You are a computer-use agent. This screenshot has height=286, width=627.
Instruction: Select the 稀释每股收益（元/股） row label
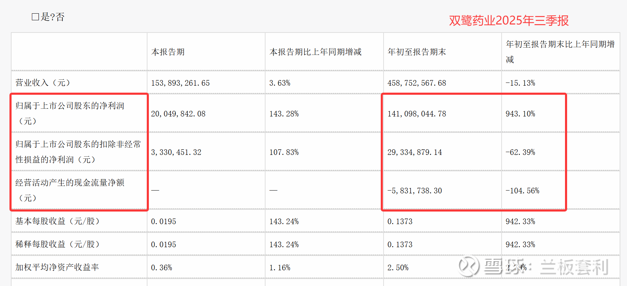(x=57, y=244)
